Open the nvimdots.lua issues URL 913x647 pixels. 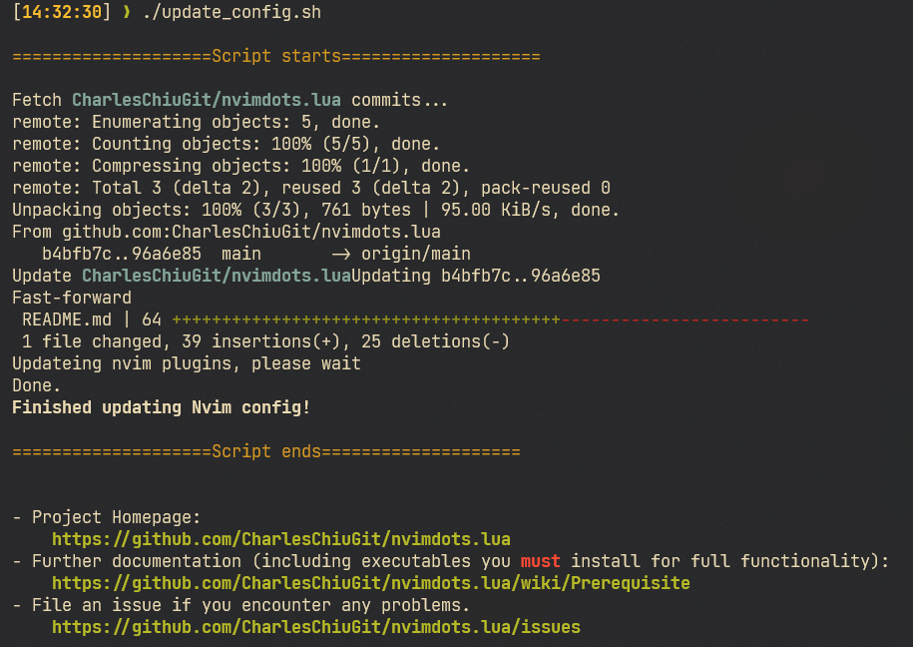[315, 627]
